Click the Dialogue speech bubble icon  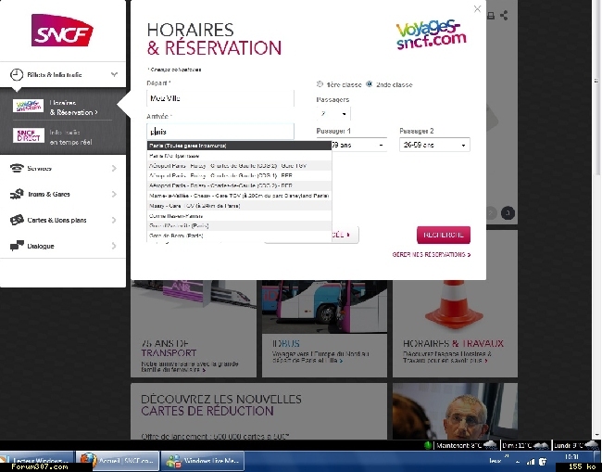point(18,246)
